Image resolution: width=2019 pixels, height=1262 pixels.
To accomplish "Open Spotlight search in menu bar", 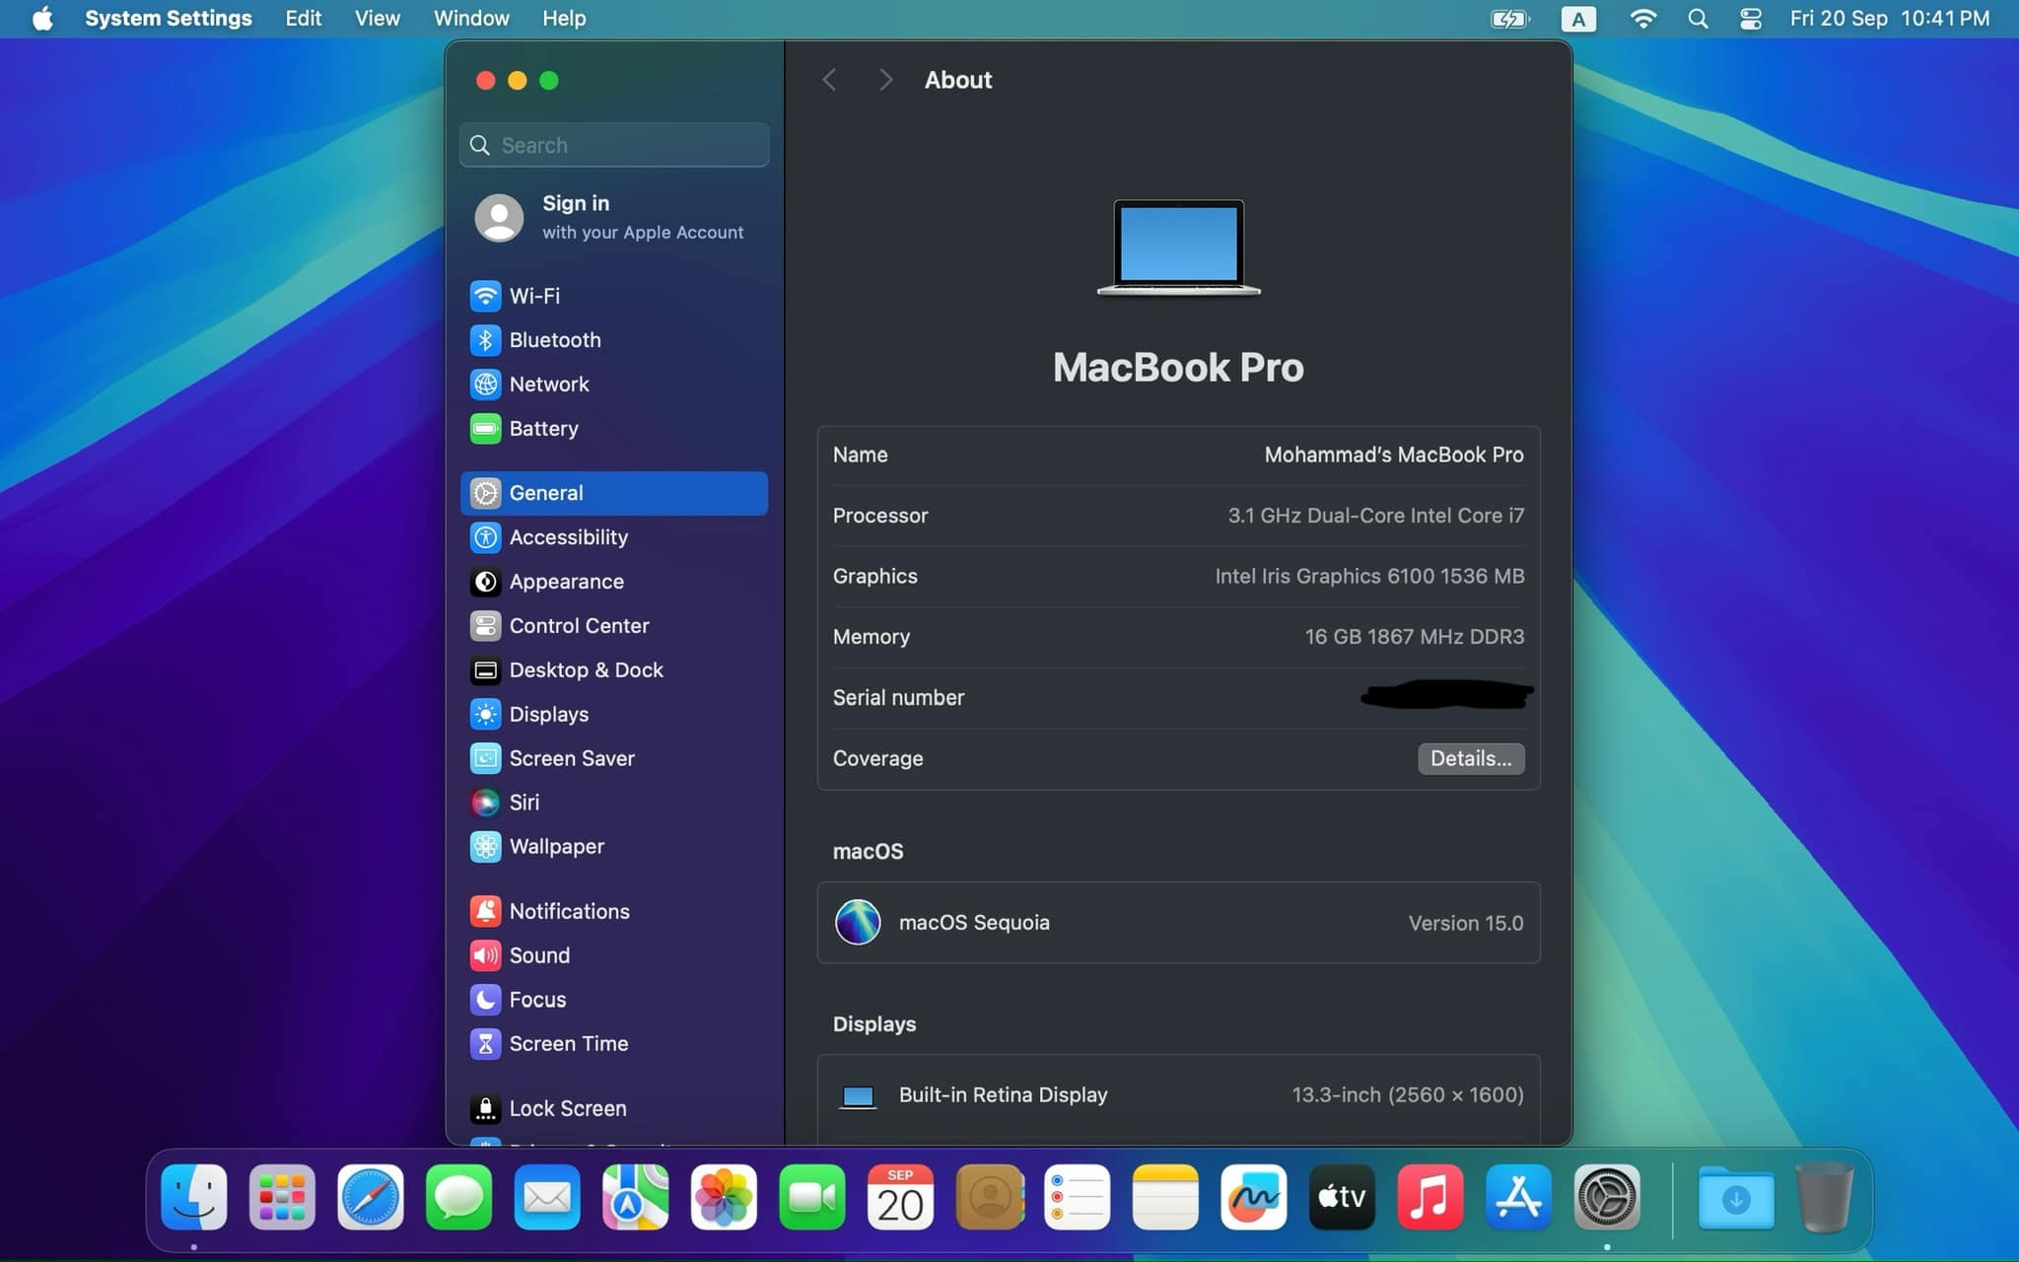I will pyautogui.click(x=1698, y=18).
